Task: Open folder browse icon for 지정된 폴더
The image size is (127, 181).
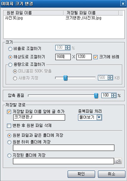Action: [118, 161]
